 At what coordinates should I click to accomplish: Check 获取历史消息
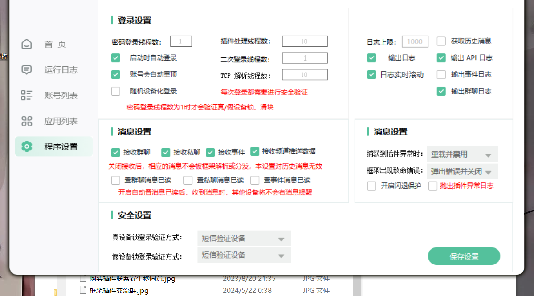tap(441, 41)
